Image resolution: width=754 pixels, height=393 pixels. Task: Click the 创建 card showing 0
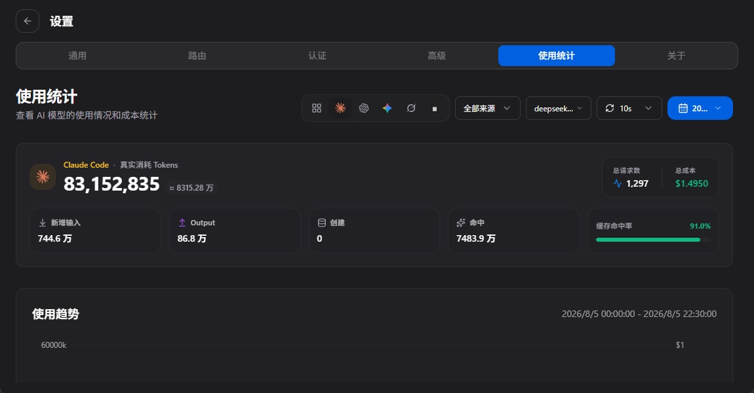pos(374,231)
